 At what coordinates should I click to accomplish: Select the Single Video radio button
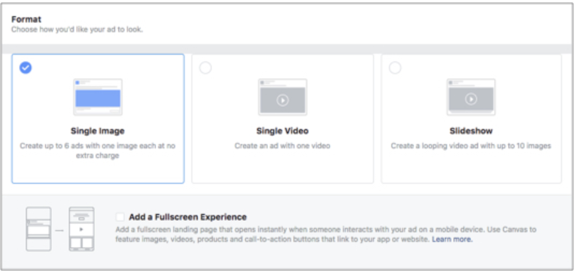(x=205, y=68)
